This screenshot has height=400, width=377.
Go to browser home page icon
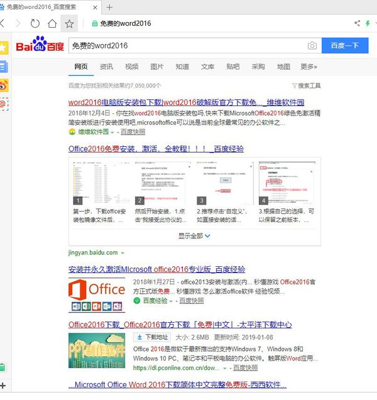click(x=52, y=23)
